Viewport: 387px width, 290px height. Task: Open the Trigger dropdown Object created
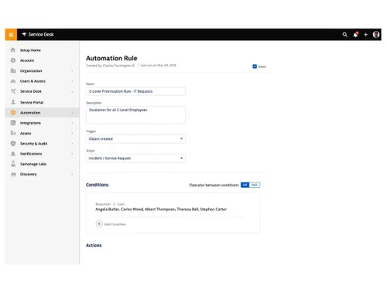click(x=135, y=138)
